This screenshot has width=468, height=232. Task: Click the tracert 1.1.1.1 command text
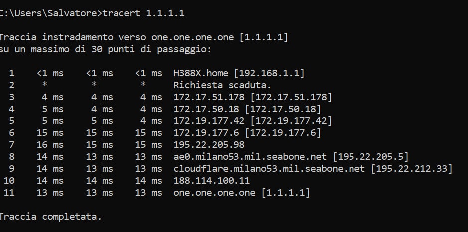click(x=143, y=13)
